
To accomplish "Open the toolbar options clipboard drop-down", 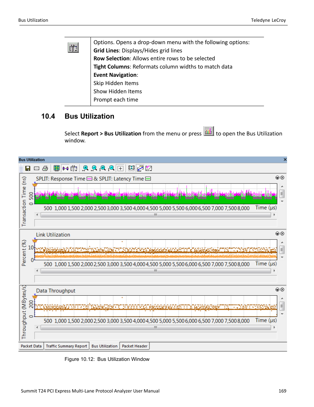I will [74, 168].
